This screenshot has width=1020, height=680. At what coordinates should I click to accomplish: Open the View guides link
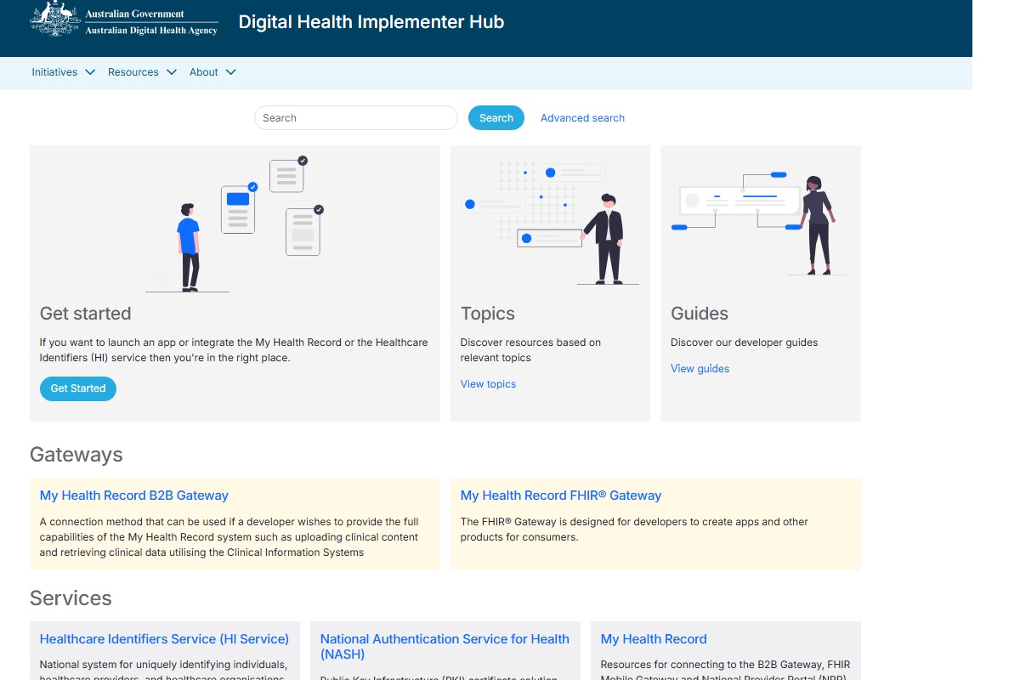[x=700, y=369]
